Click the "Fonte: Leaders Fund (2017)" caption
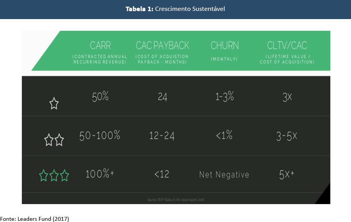351x222 pixels. pyautogui.click(x=34, y=218)
